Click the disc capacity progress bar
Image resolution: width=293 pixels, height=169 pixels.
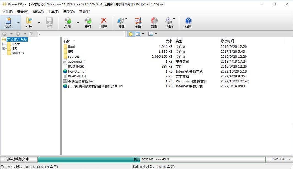coord(151,160)
